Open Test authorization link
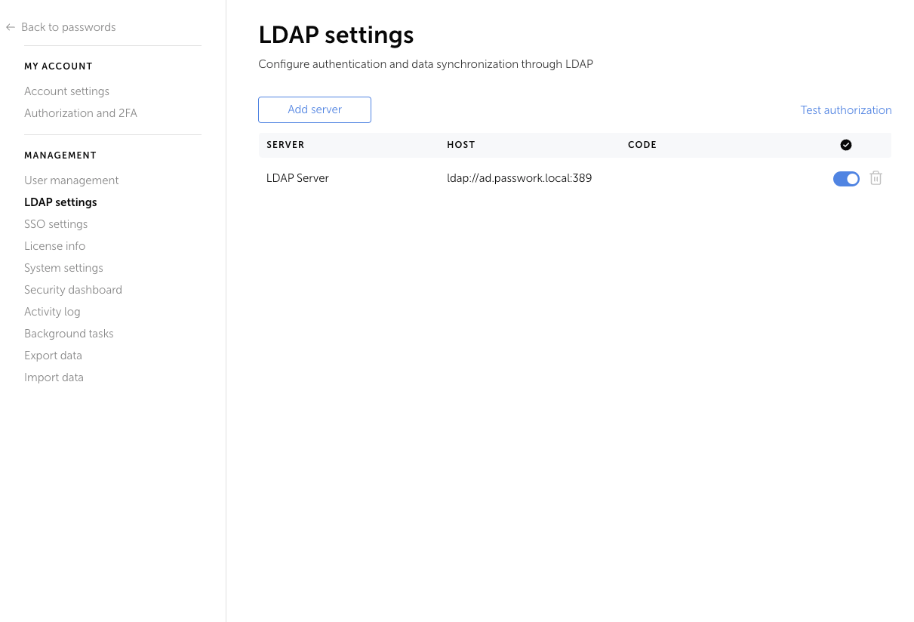The height and width of the screenshot is (622, 914). pyautogui.click(x=845, y=109)
